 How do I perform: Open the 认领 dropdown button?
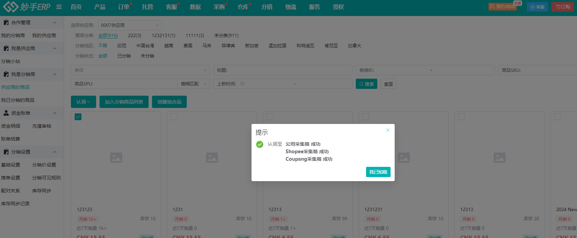coord(83,102)
